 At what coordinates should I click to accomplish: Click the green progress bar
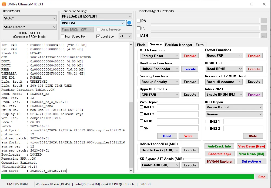click(128, 177)
